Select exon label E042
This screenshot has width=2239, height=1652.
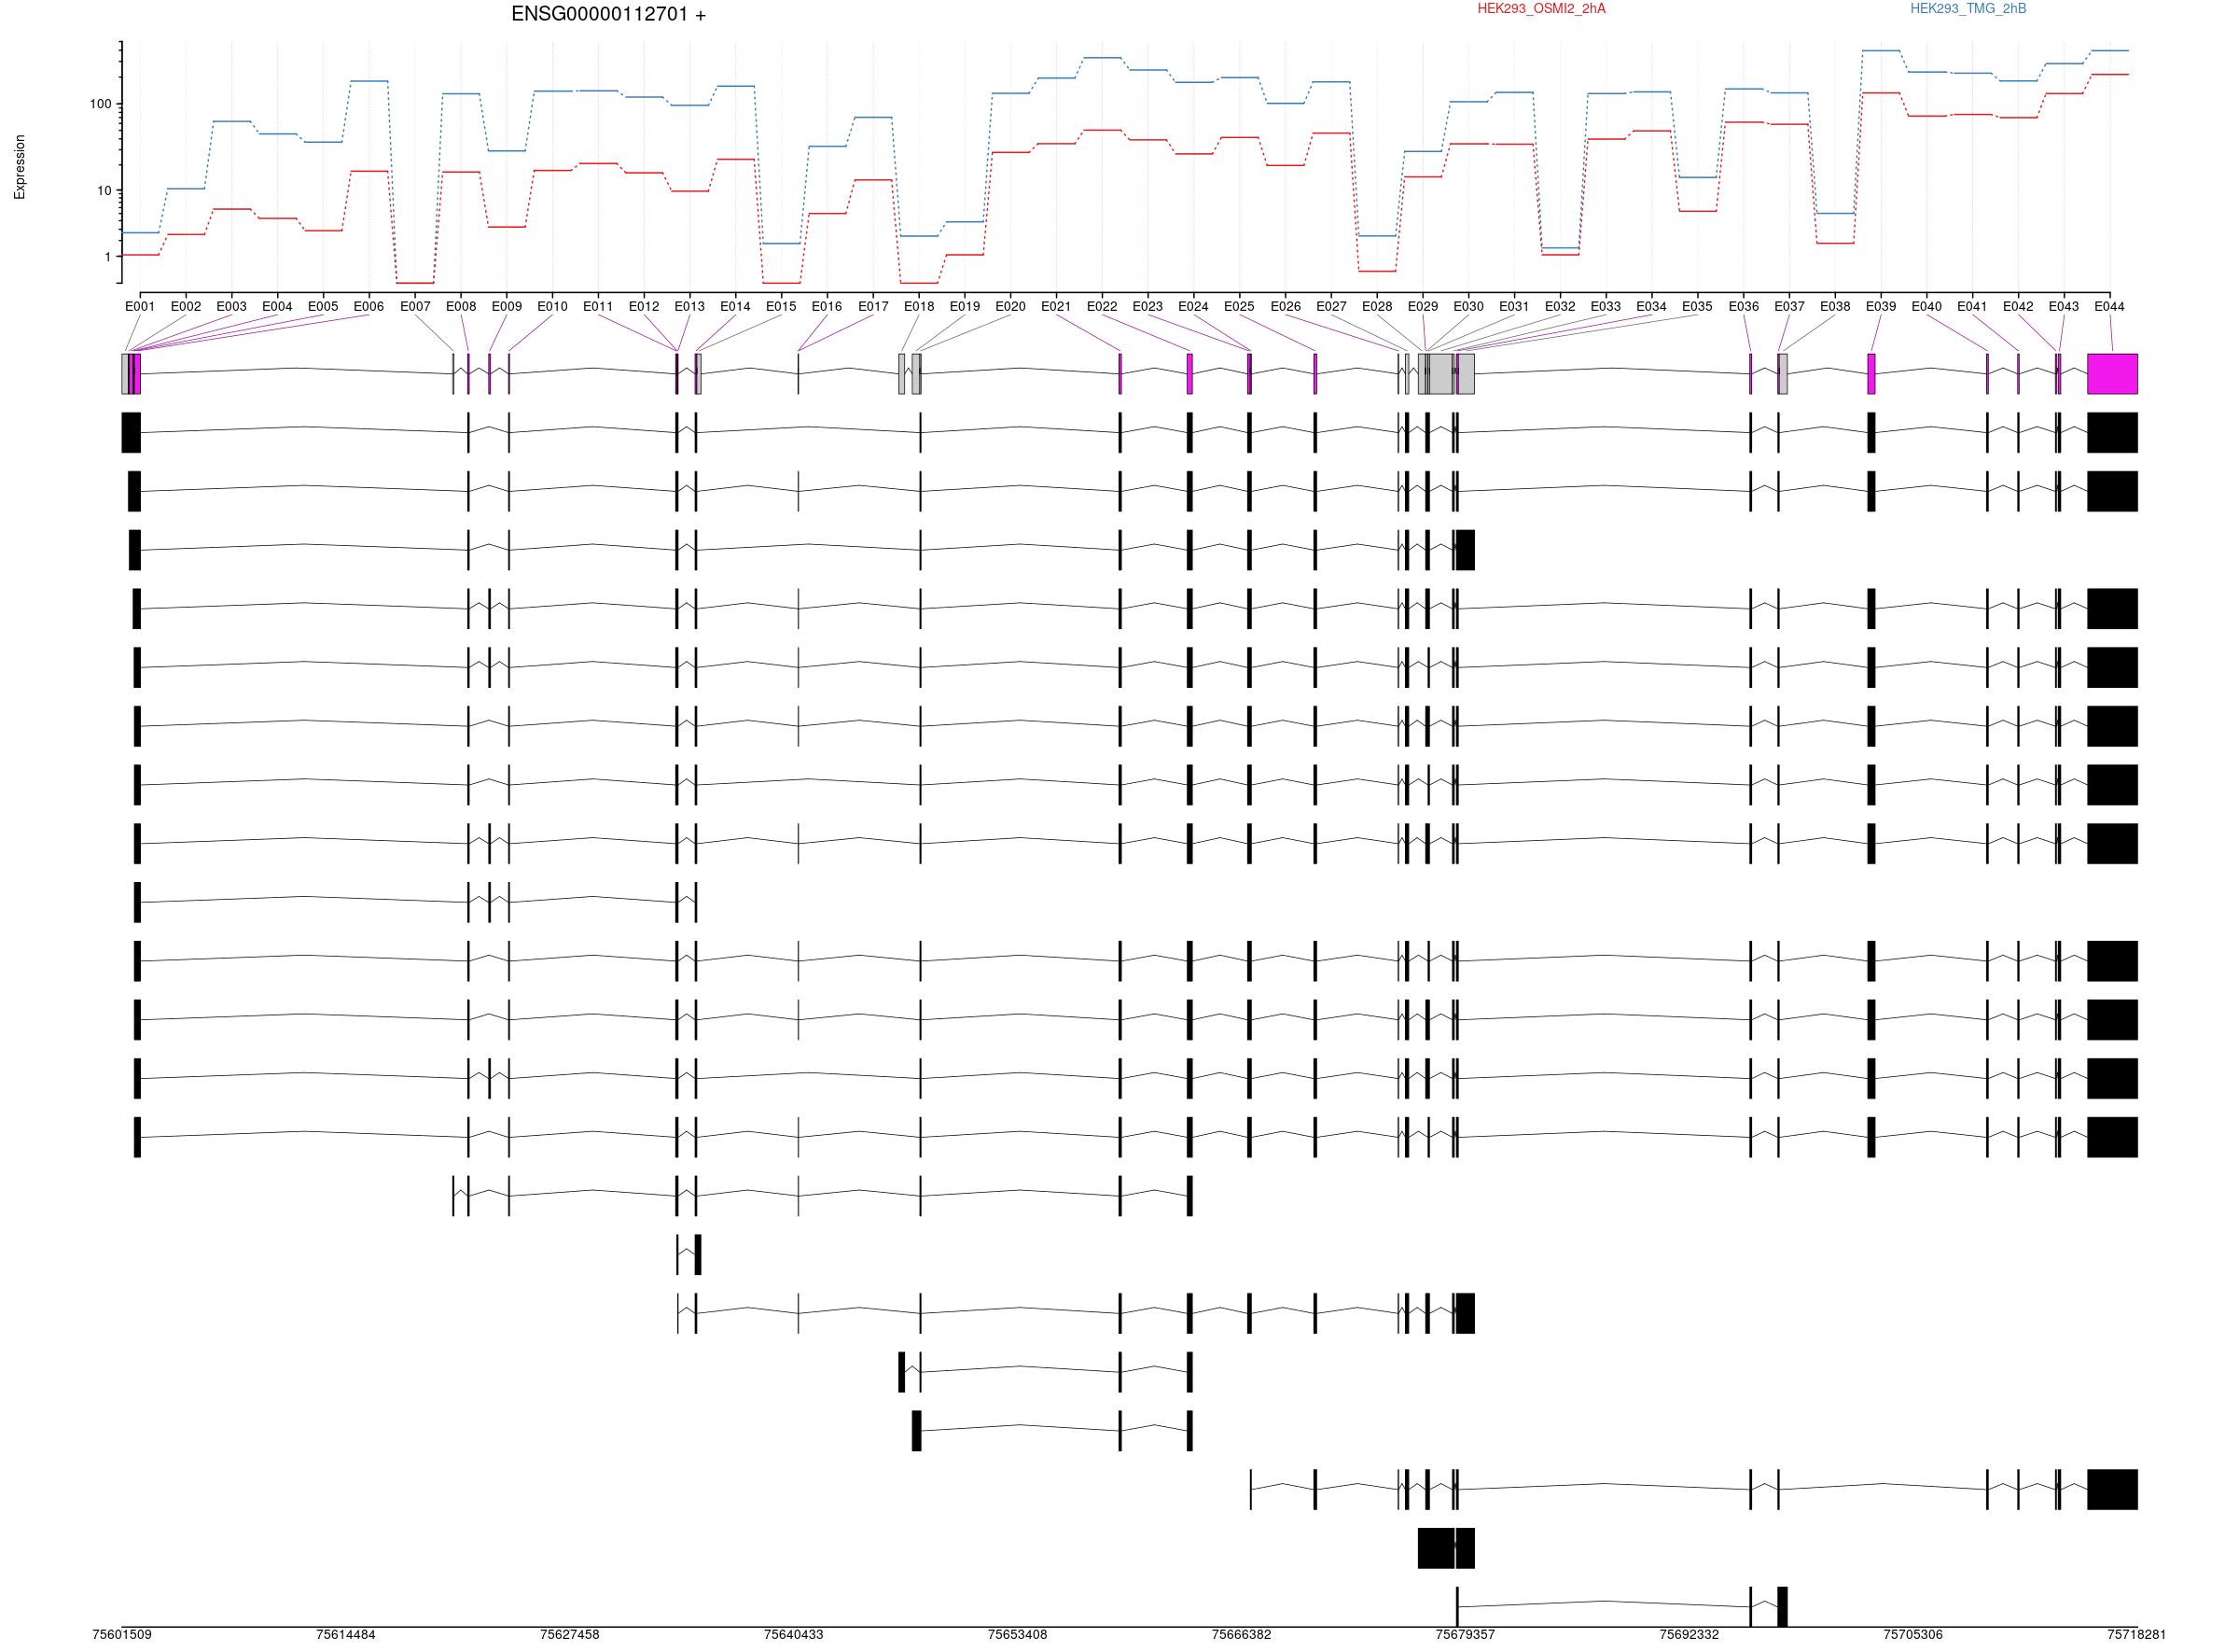tap(2018, 307)
